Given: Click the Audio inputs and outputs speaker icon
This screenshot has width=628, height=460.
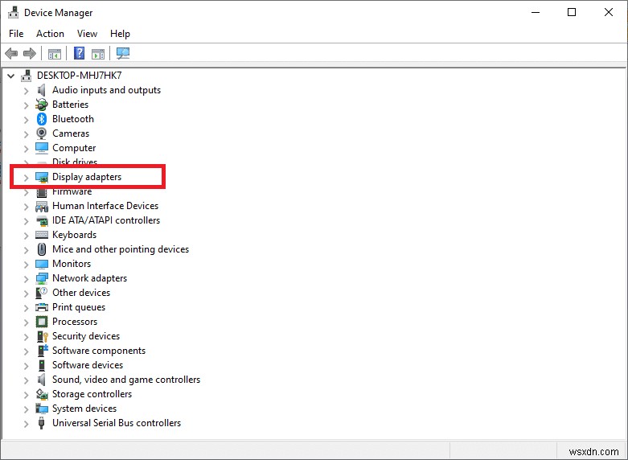Looking at the screenshot, I should coord(41,90).
